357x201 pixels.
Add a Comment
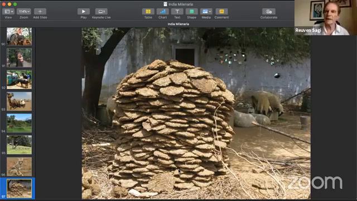[221, 11]
